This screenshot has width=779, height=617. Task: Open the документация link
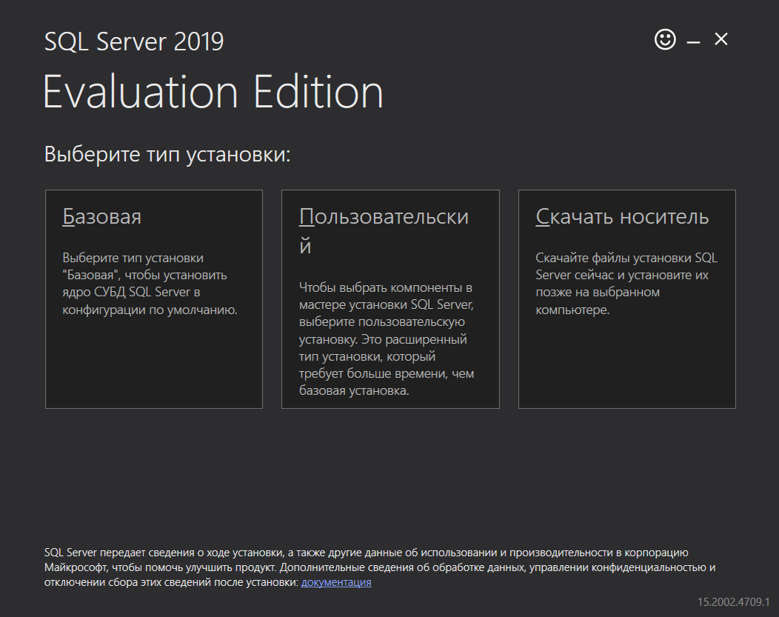point(336,582)
